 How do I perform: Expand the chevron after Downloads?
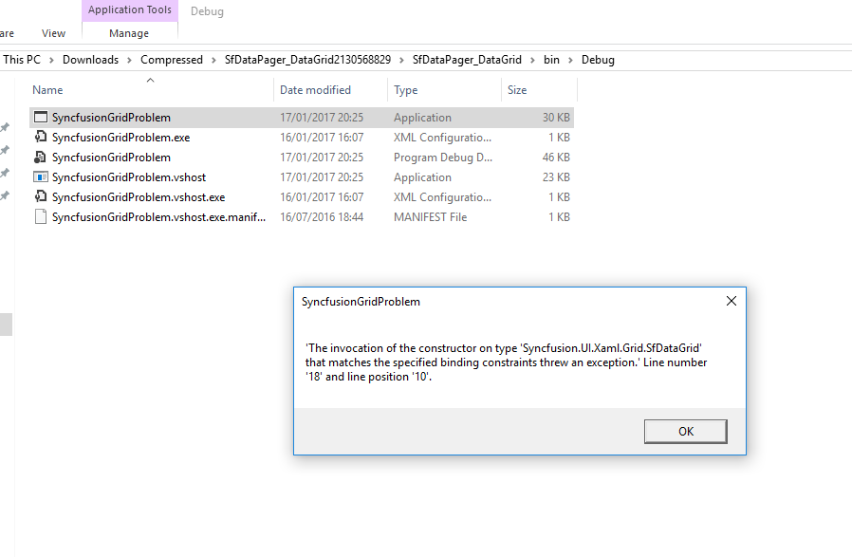coord(129,61)
